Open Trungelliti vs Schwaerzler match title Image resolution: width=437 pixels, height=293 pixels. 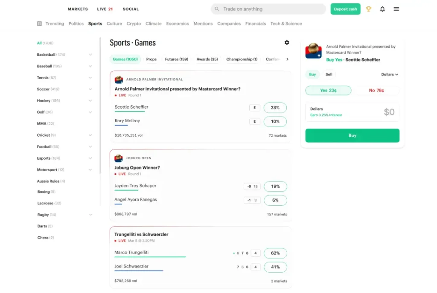point(141,234)
